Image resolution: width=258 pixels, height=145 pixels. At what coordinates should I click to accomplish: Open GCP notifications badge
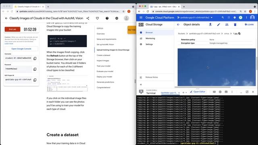241,17
